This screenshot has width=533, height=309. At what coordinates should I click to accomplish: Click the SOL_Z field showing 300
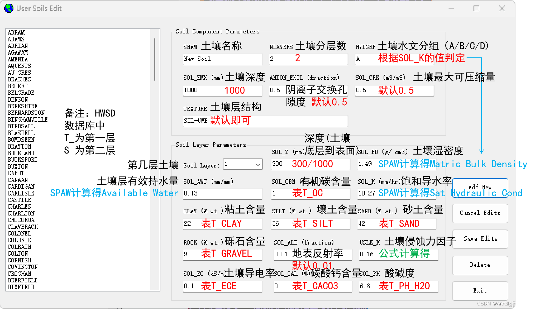(x=311, y=164)
